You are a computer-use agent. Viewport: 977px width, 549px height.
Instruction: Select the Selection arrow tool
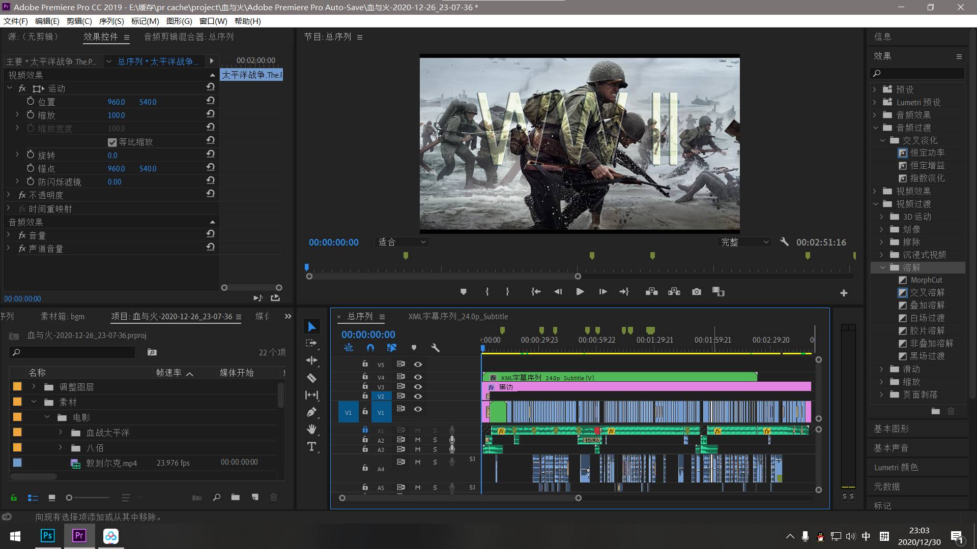click(312, 327)
